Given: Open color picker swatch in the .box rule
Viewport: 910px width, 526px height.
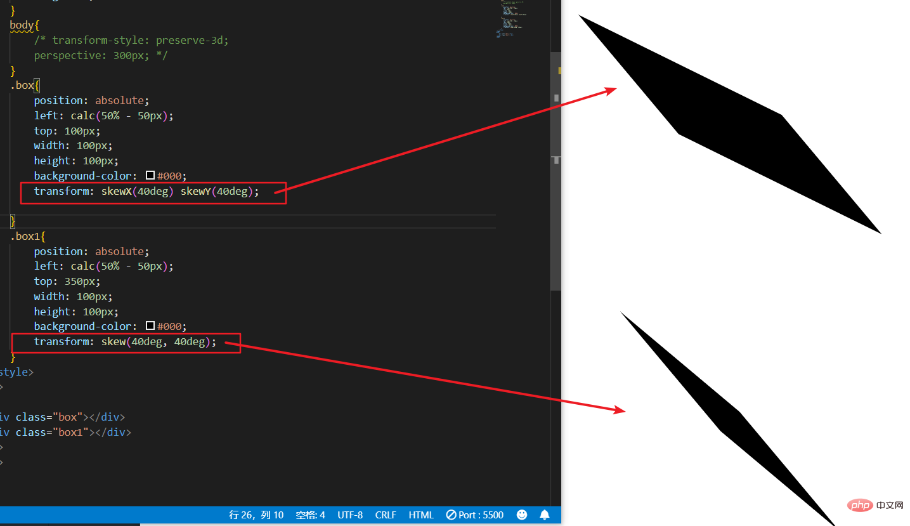Looking at the screenshot, I should click(150, 176).
